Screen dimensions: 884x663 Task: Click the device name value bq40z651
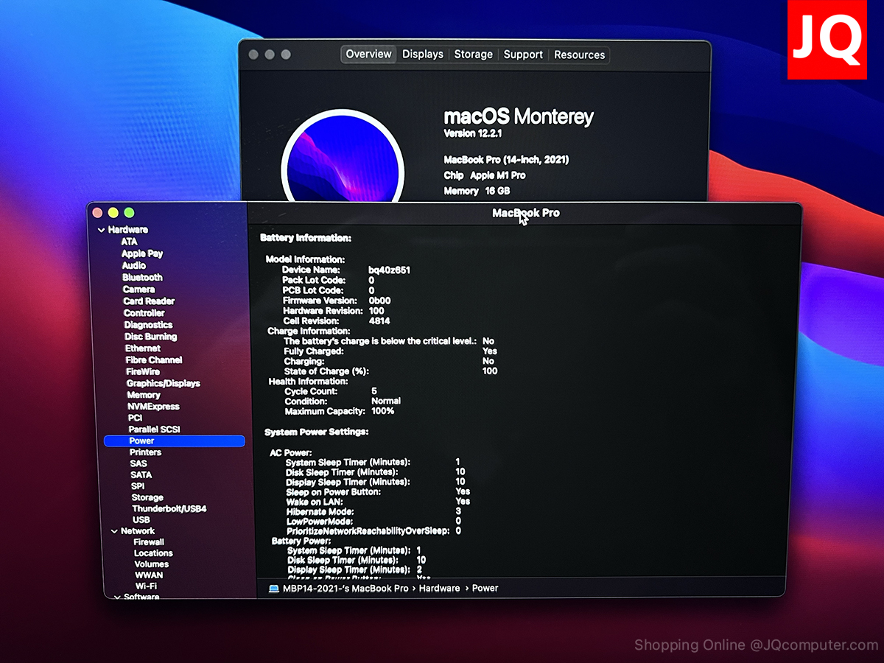pos(390,270)
